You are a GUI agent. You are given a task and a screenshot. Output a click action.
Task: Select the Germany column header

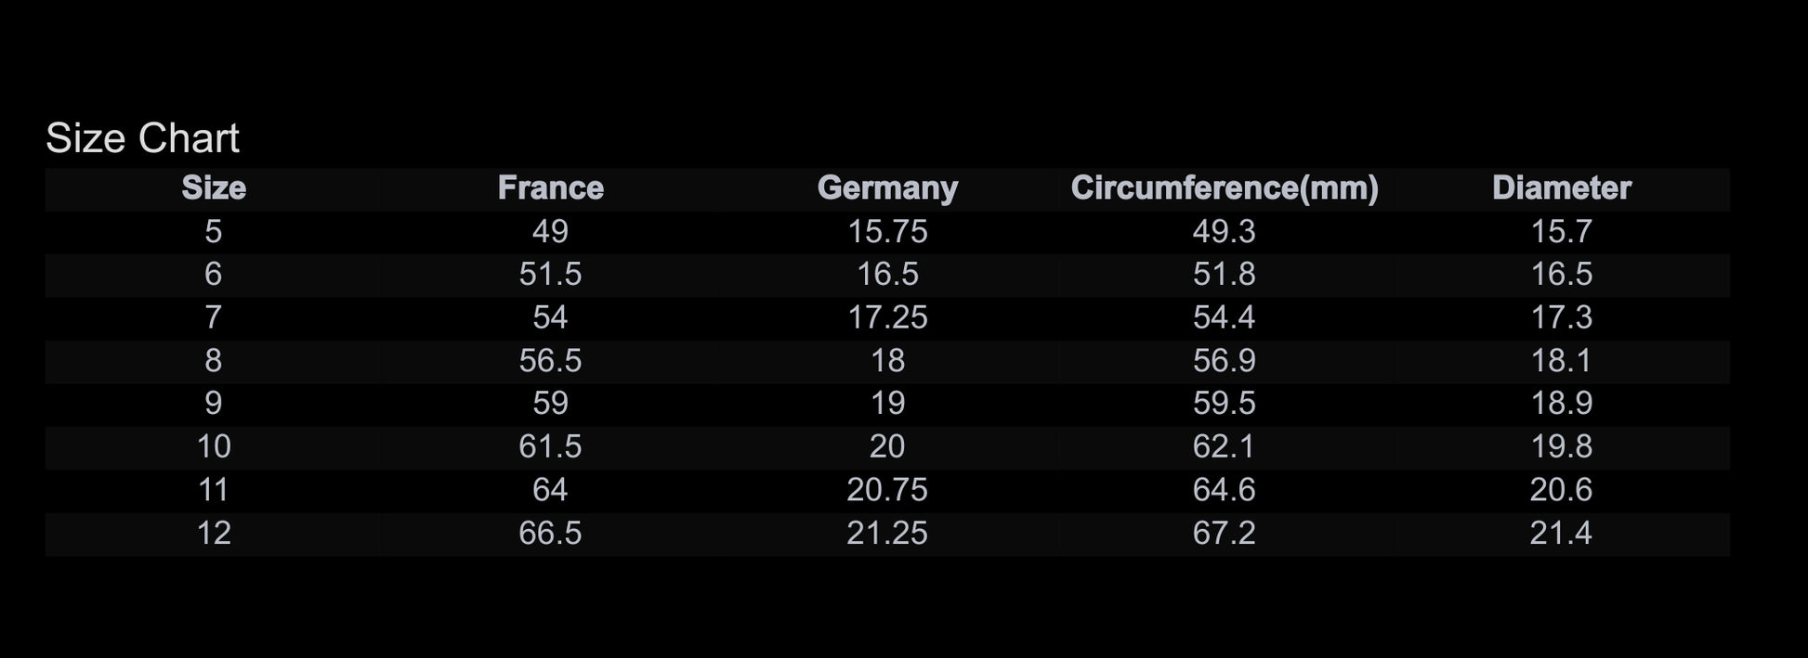point(887,188)
